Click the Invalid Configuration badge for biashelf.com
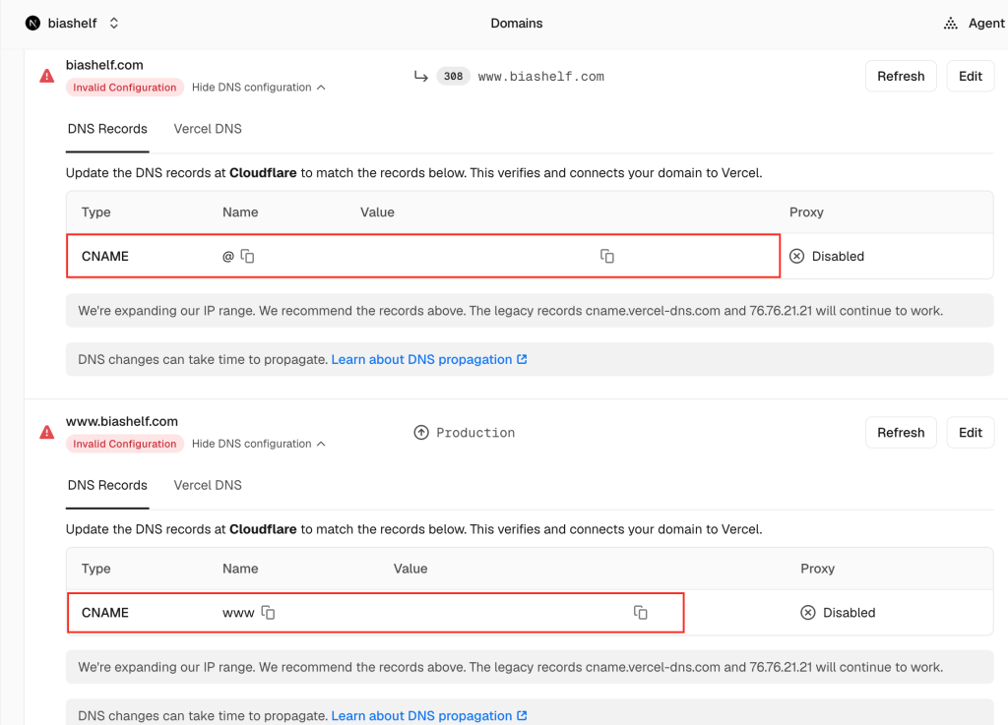Screen dimensions: 1008x725 (125, 88)
